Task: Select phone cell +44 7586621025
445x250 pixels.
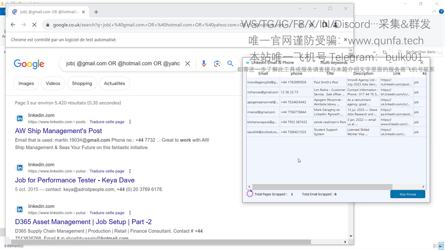Action: pos(296,132)
